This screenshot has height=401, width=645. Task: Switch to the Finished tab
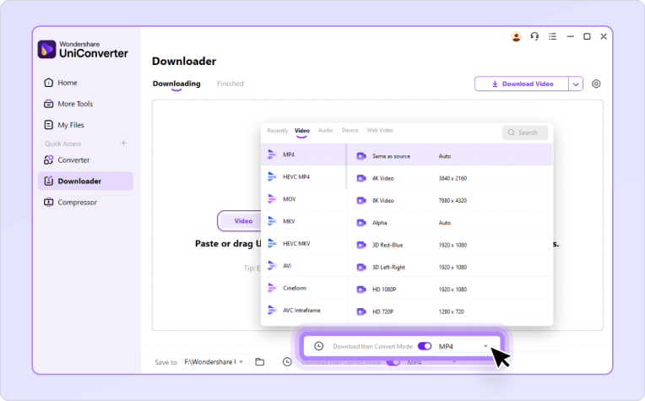[x=230, y=84]
